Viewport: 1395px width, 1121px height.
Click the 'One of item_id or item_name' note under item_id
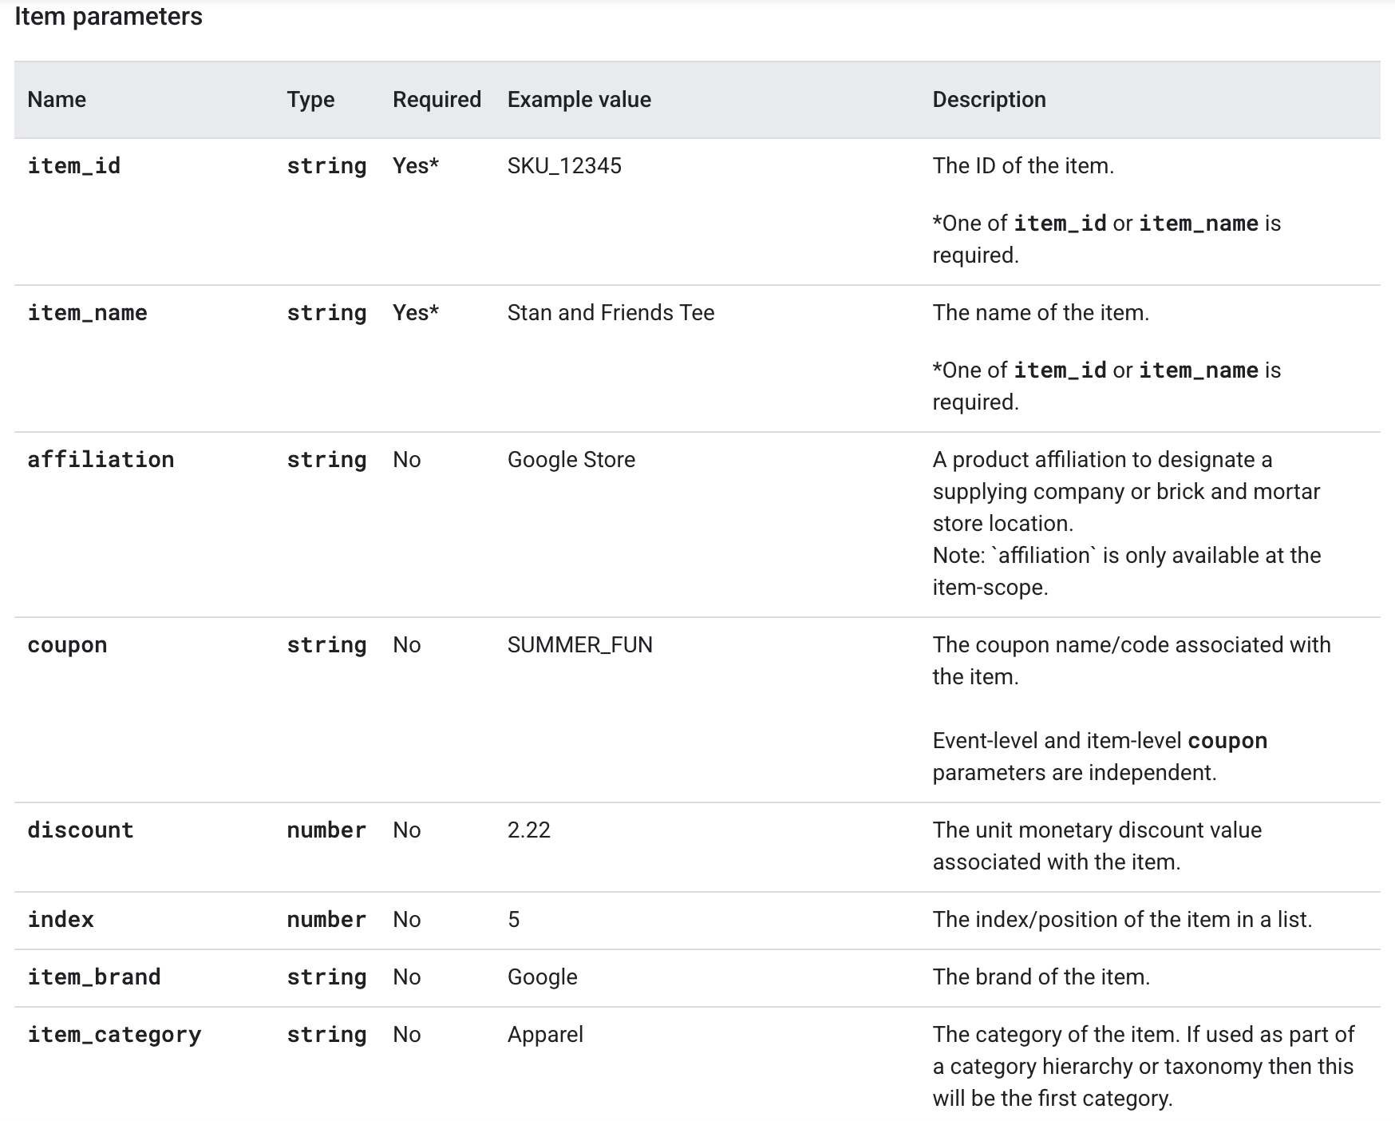tap(1107, 239)
